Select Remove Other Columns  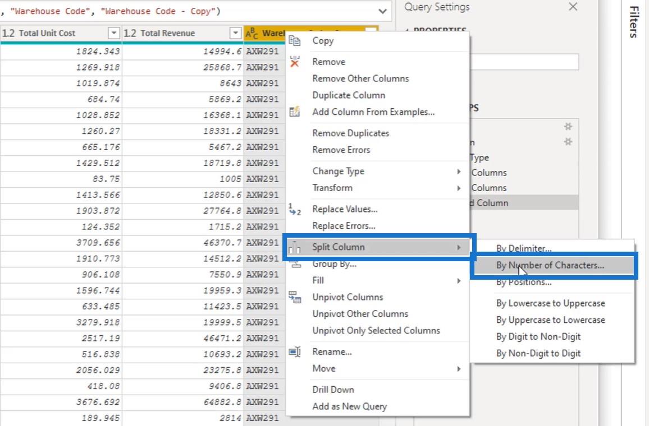pos(360,78)
